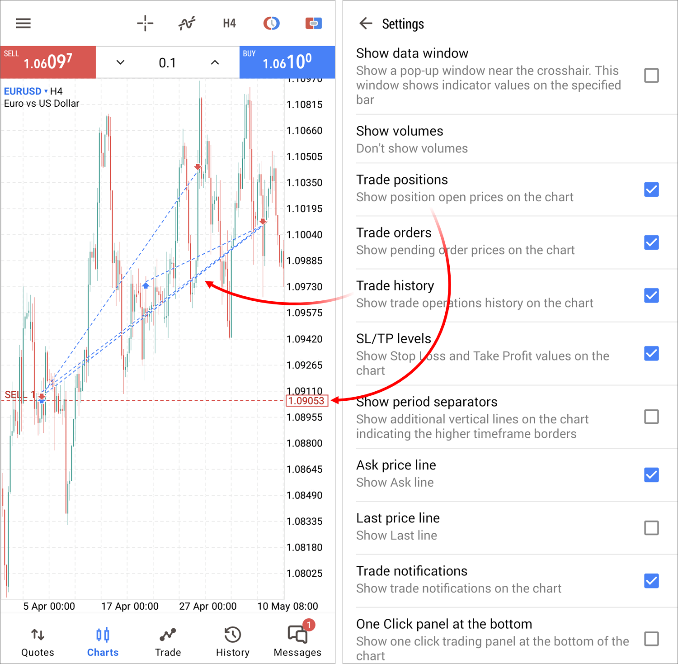The width and height of the screenshot is (678, 664).
Task: Tap the volume decrease chevron
Action: [x=120, y=62]
